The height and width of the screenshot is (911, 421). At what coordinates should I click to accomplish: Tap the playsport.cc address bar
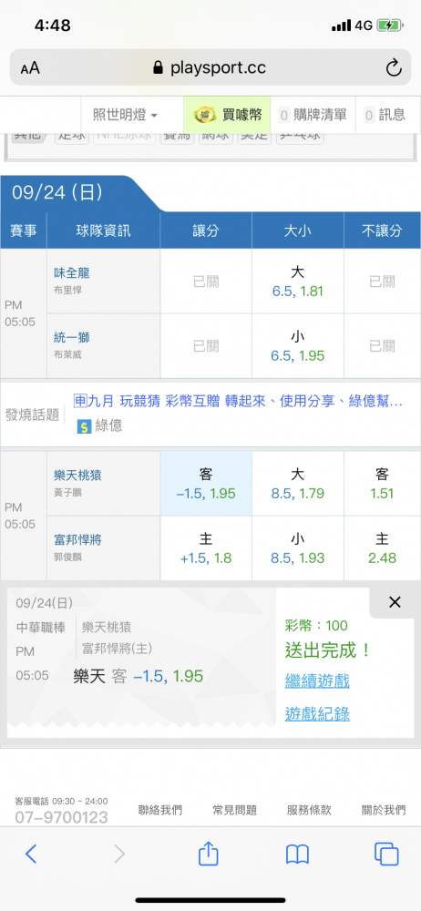pyautogui.click(x=210, y=68)
